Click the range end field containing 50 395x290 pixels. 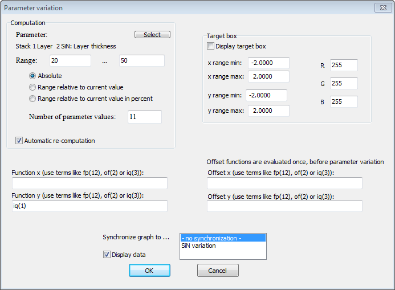(142, 60)
